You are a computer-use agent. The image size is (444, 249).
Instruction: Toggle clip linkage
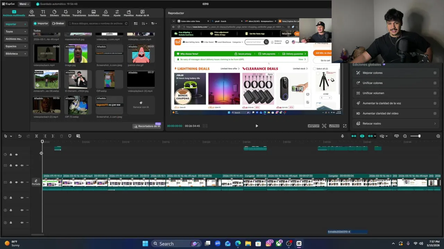[x=370, y=136]
